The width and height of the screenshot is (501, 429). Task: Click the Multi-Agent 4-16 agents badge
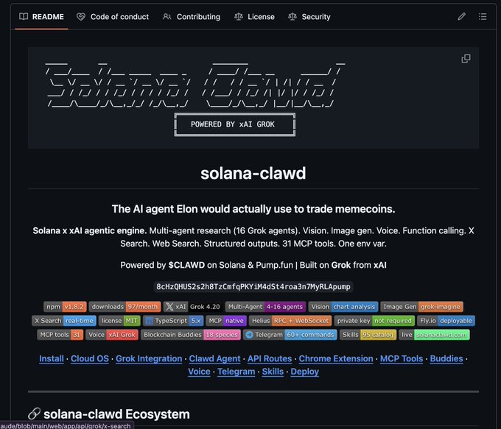[265, 307]
